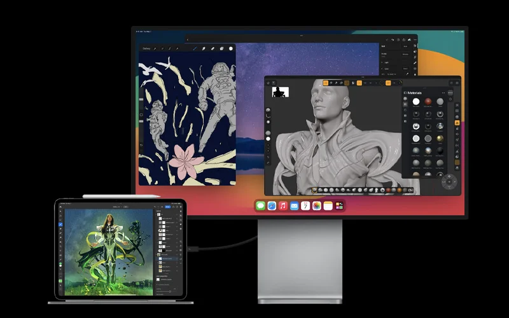
Task: Open the Procreate layers panel icon
Action: (x=221, y=48)
